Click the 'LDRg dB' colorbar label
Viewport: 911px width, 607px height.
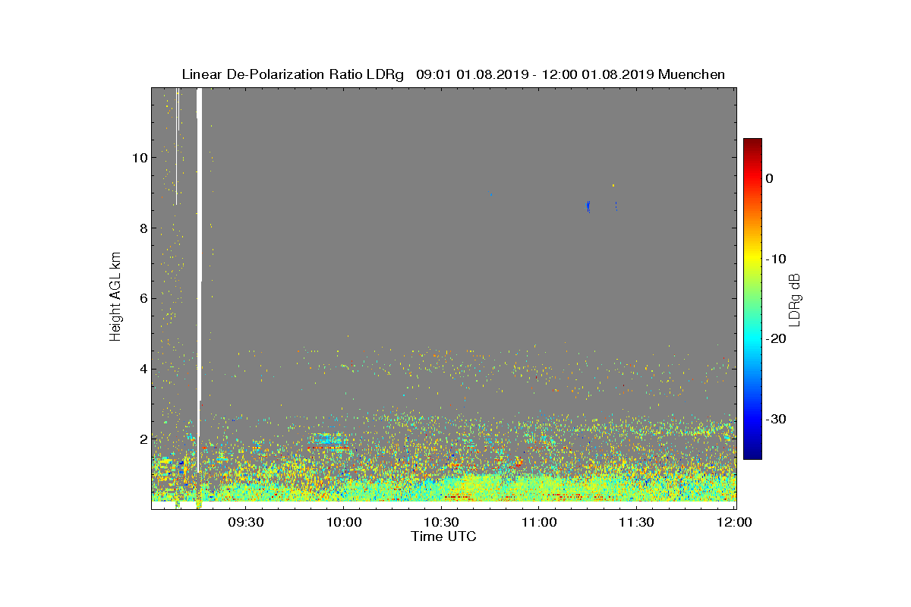795,299
